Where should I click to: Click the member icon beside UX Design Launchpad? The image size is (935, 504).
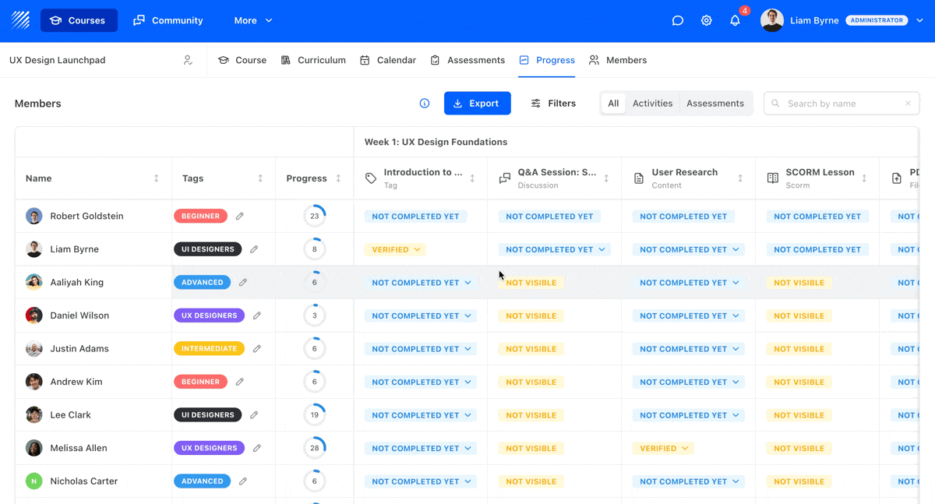tap(188, 60)
